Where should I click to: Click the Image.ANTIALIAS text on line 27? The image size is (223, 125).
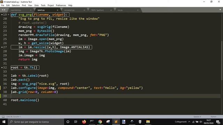click(74, 47)
